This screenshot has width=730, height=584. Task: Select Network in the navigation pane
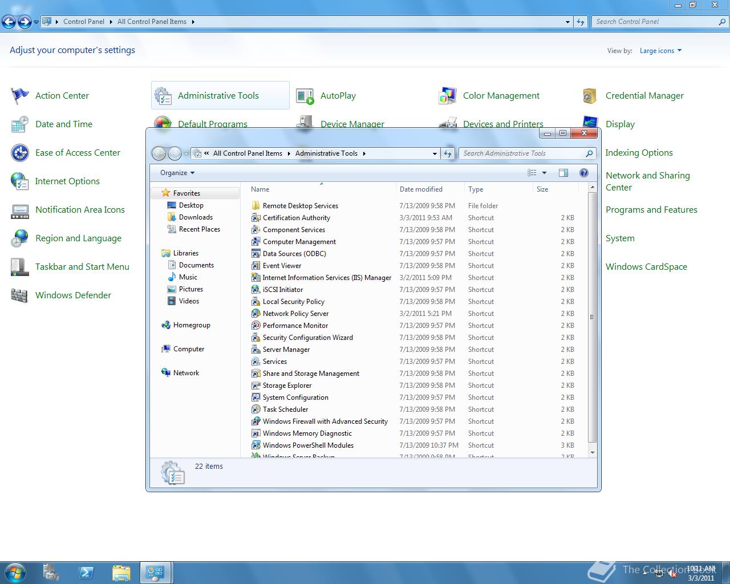pos(186,373)
